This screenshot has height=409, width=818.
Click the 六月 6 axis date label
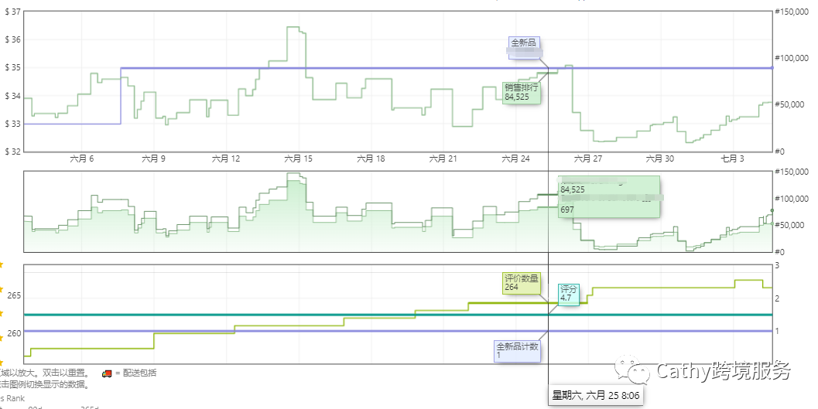pos(81,158)
